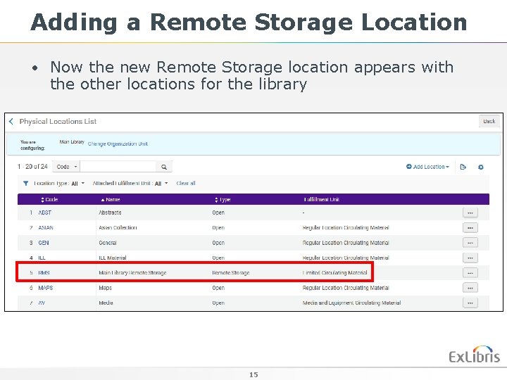The width and height of the screenshot is (507, 380).
Task: Sort the table by Code column
Action: (x=49, y=200)
